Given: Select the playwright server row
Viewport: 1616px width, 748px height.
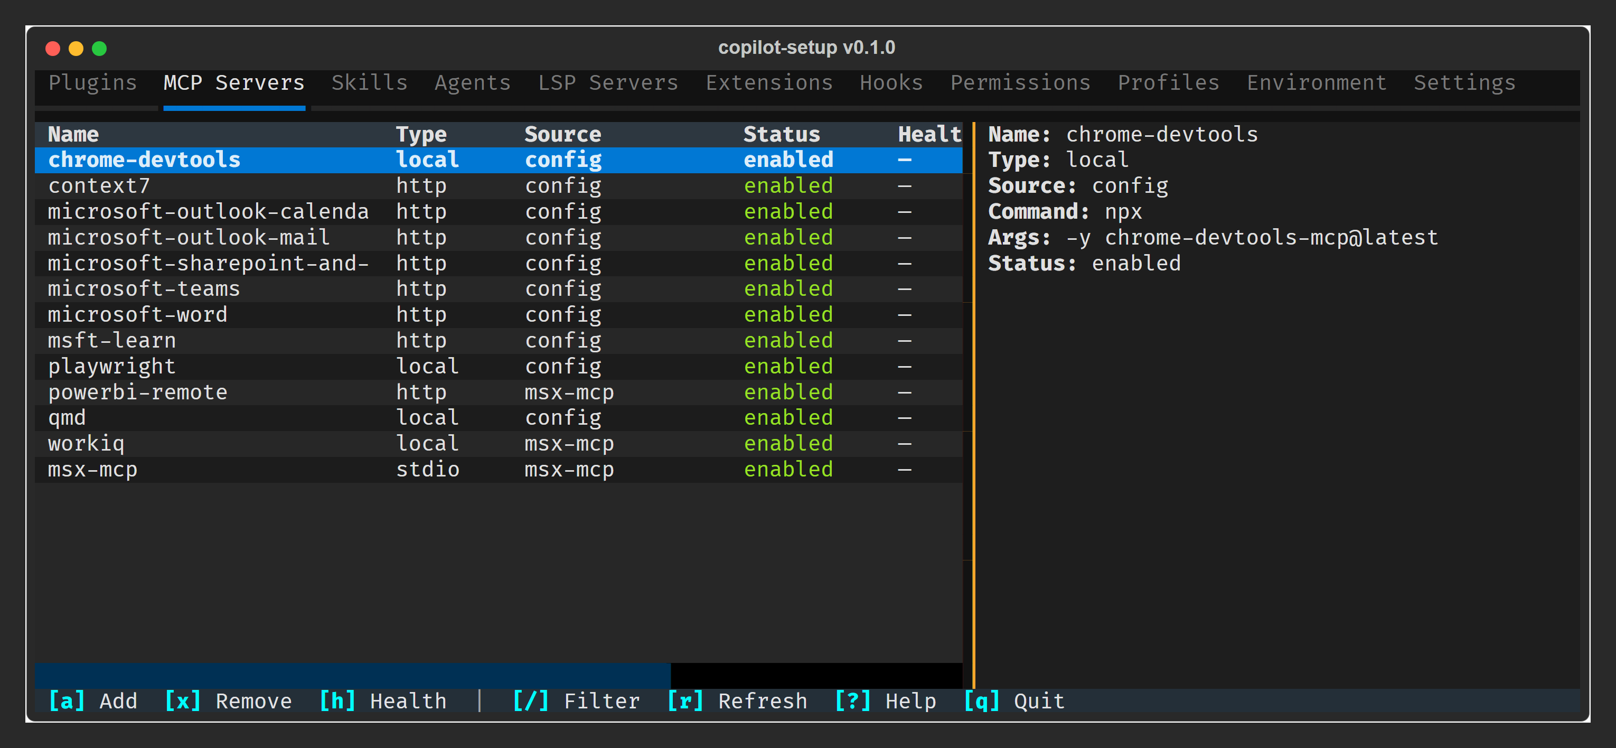Looking at the screenshot, I should 111,366.
